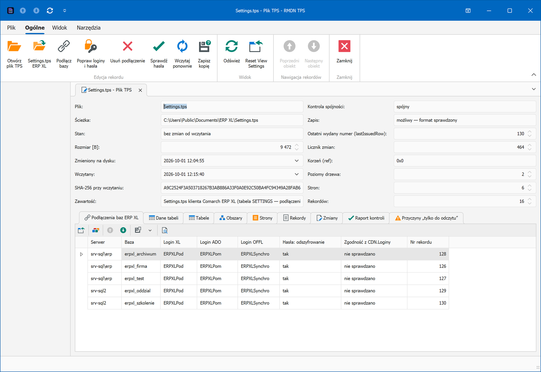541x372 pixels.
Task: Click Reset View Settings
Action: point(256,54)
